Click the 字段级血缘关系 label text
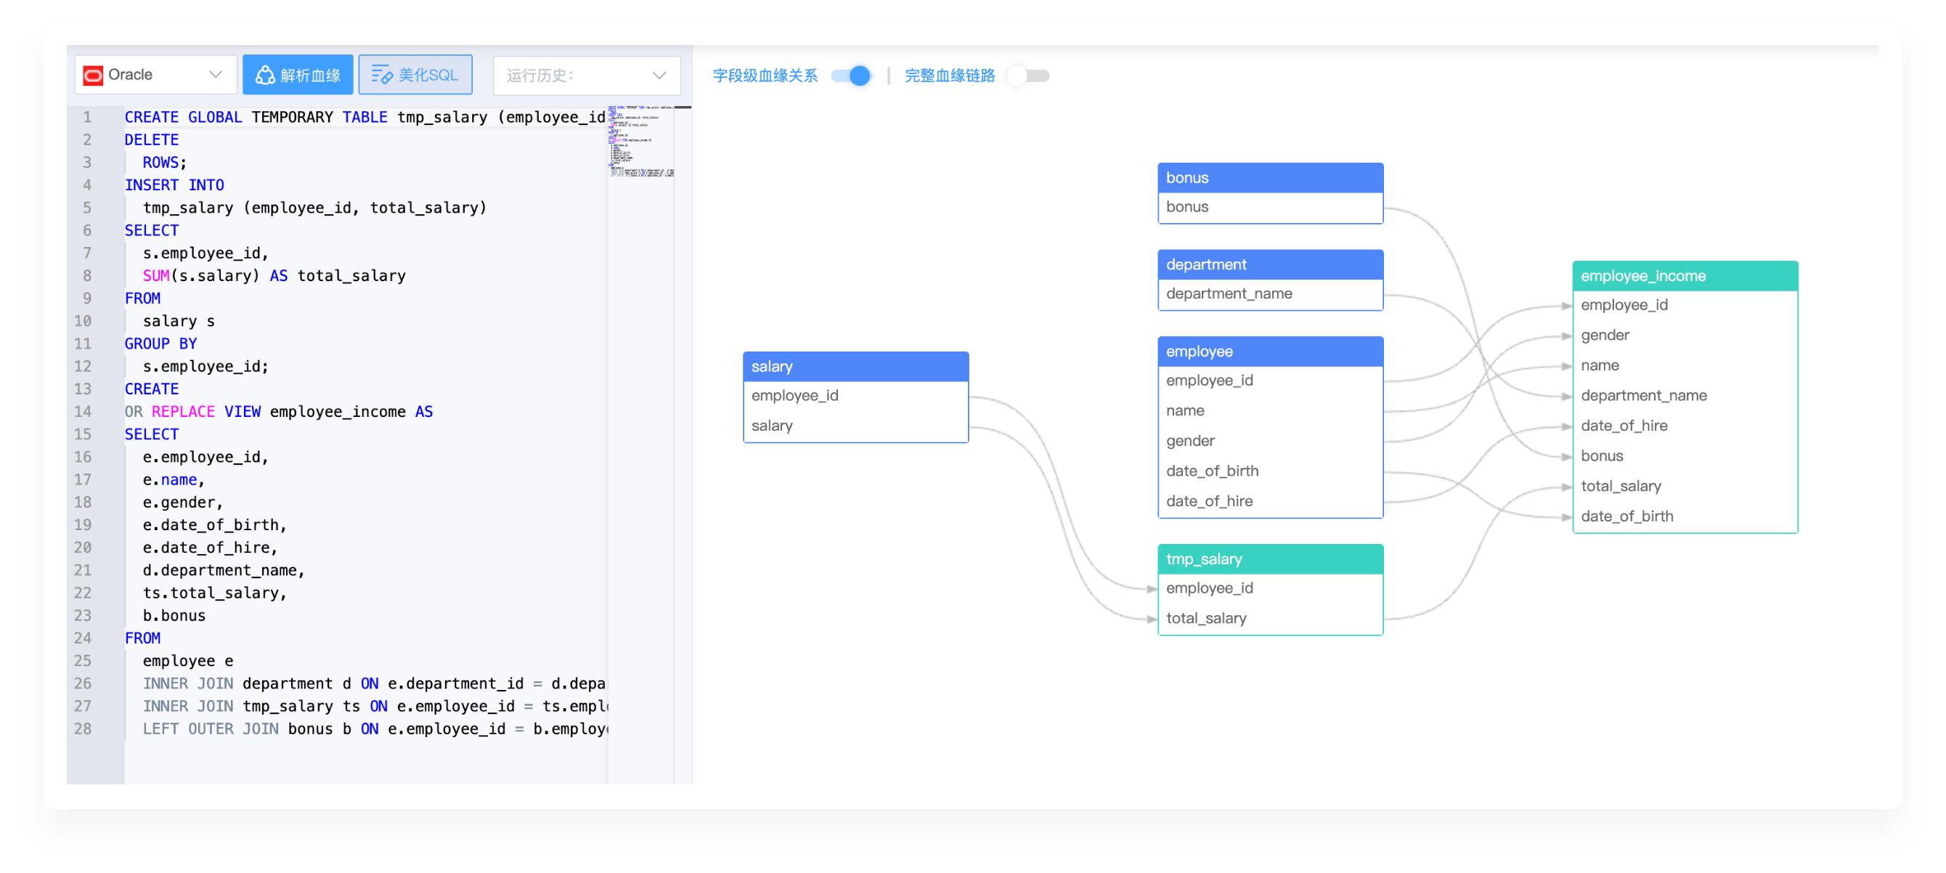1946x873 pixels. tap(765, 76)
